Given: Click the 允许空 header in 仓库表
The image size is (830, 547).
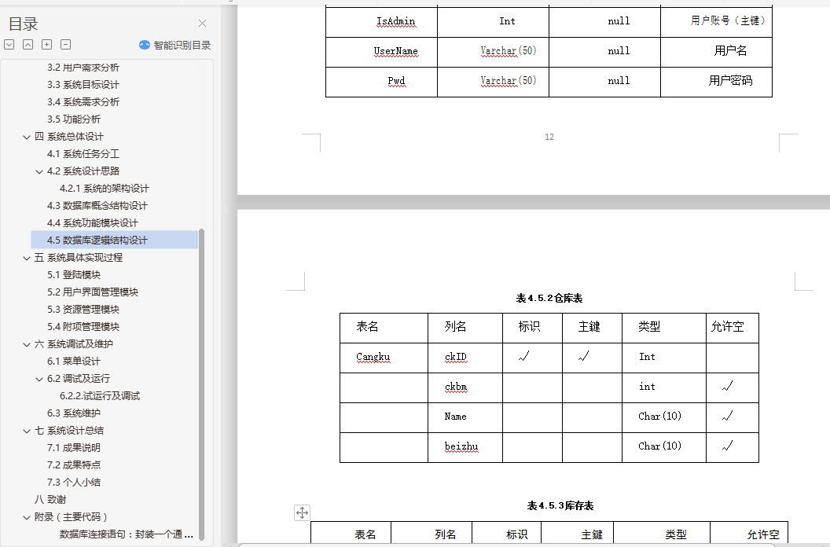Looking at the screenshot, I should click(733, 327).
